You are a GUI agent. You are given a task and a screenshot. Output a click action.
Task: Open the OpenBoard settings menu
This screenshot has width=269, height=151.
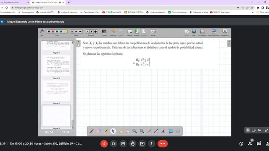pos(224,31)
